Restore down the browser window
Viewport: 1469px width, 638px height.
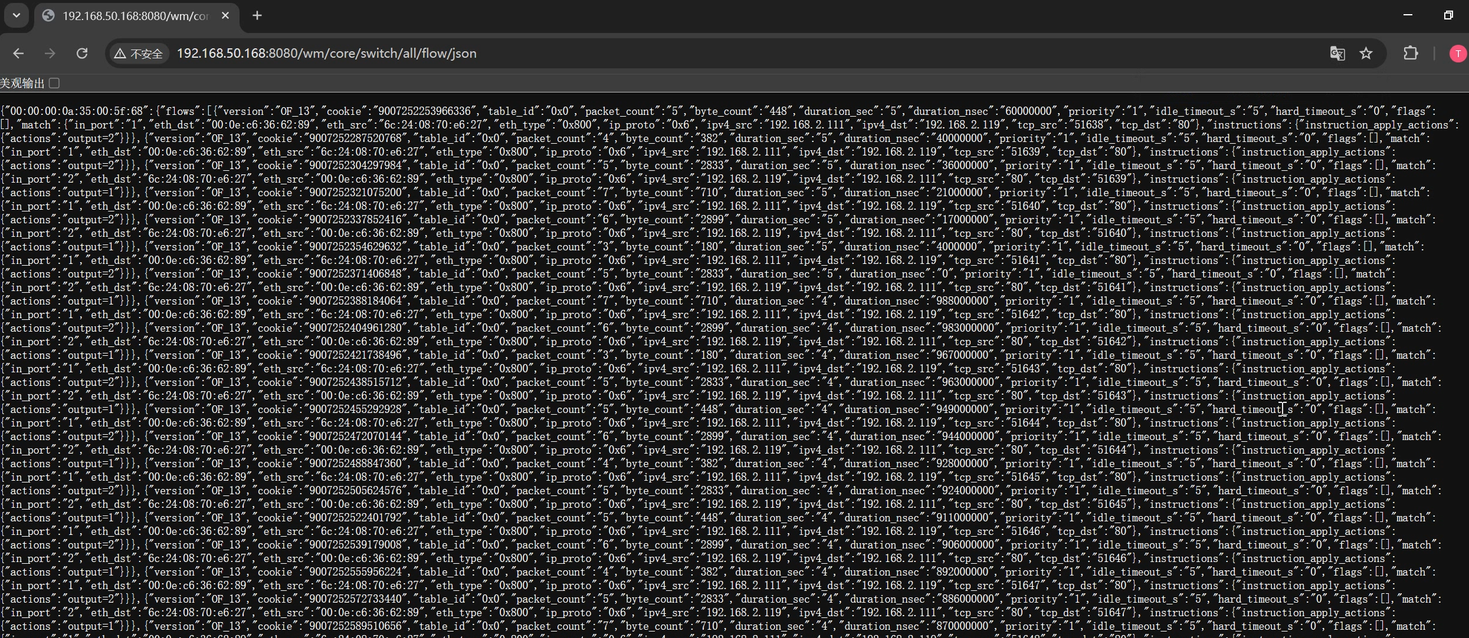tap(1448, 15)
